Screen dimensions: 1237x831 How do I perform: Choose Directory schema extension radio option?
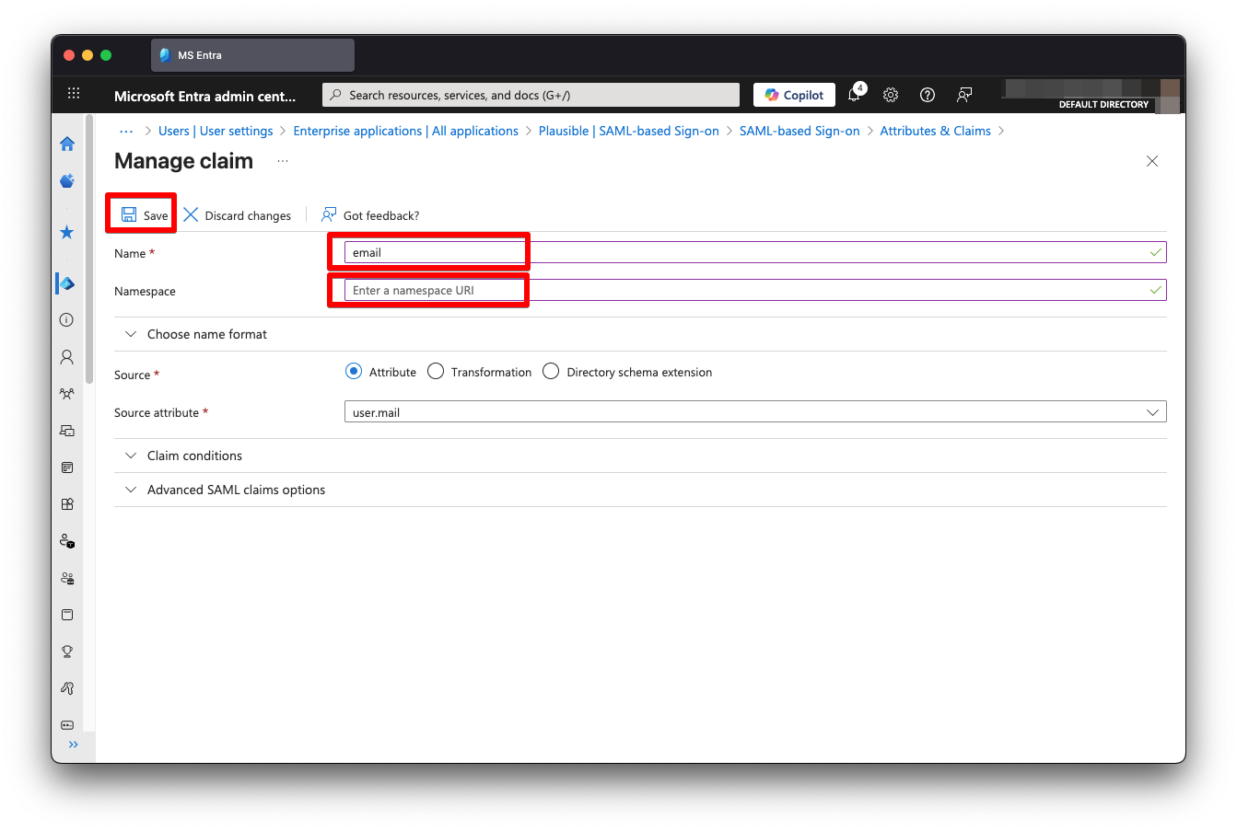(x=551, y=372)
